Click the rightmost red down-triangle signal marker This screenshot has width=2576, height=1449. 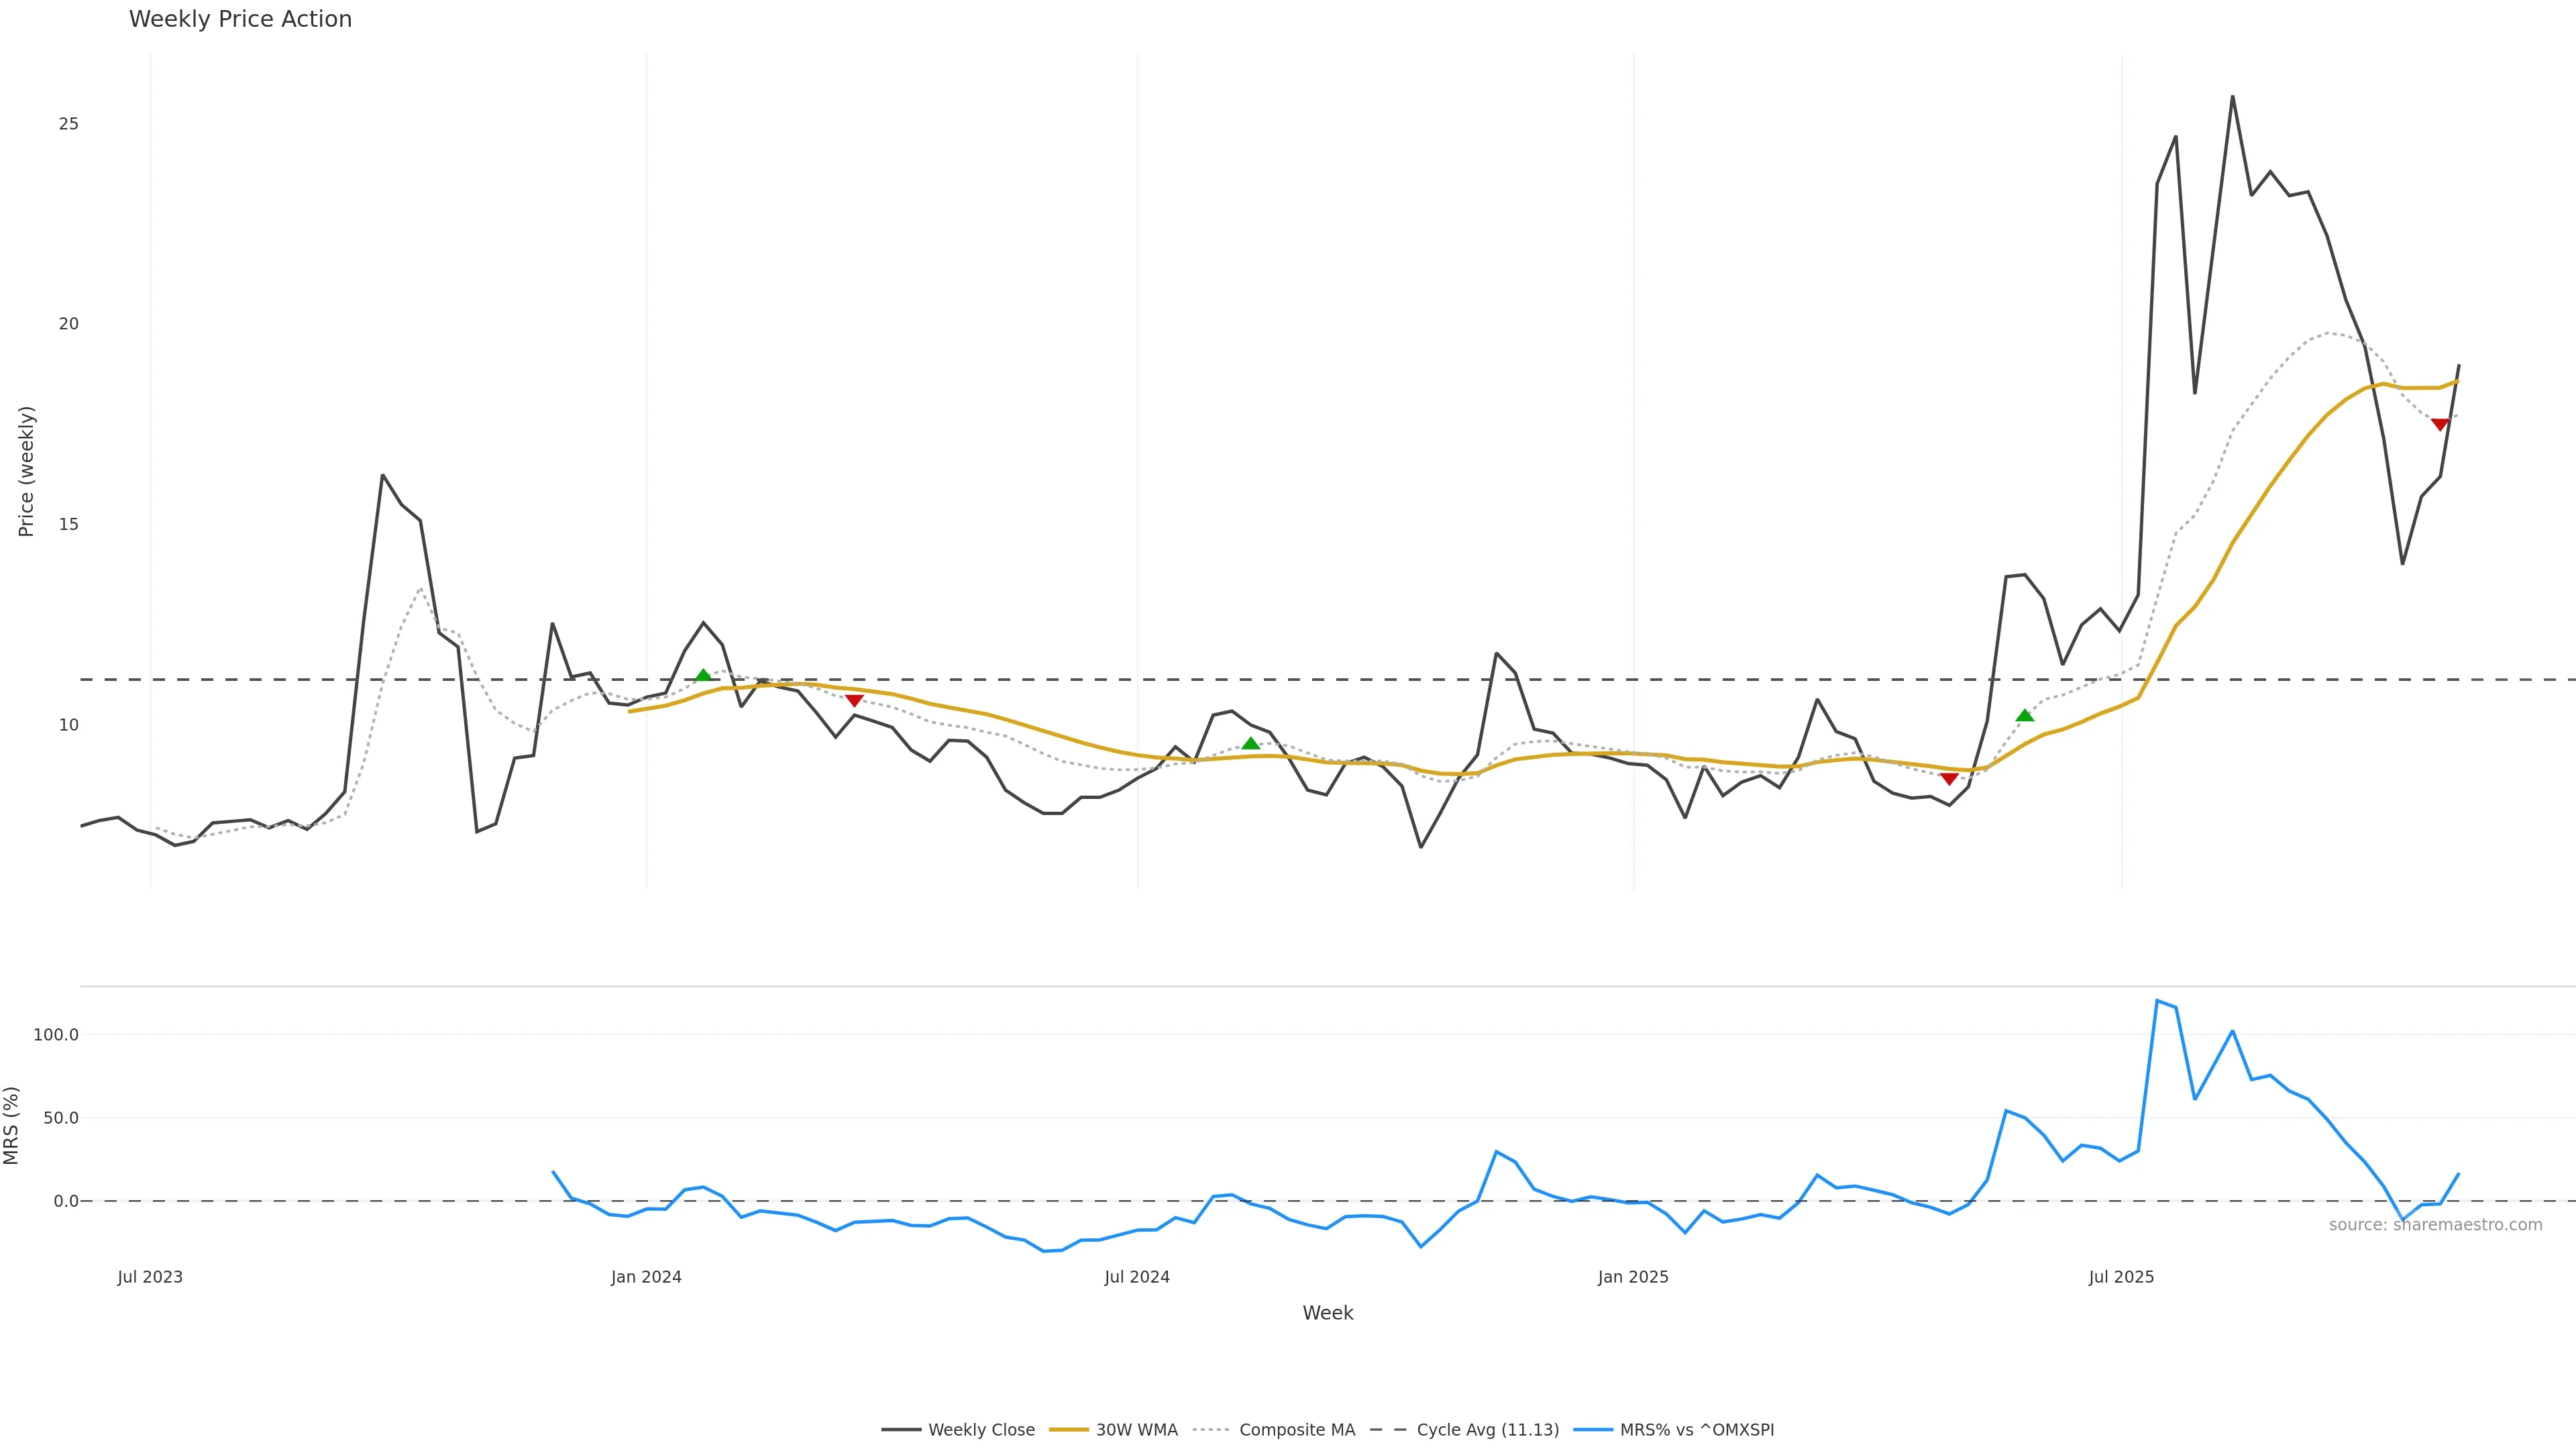(2440, 425)
